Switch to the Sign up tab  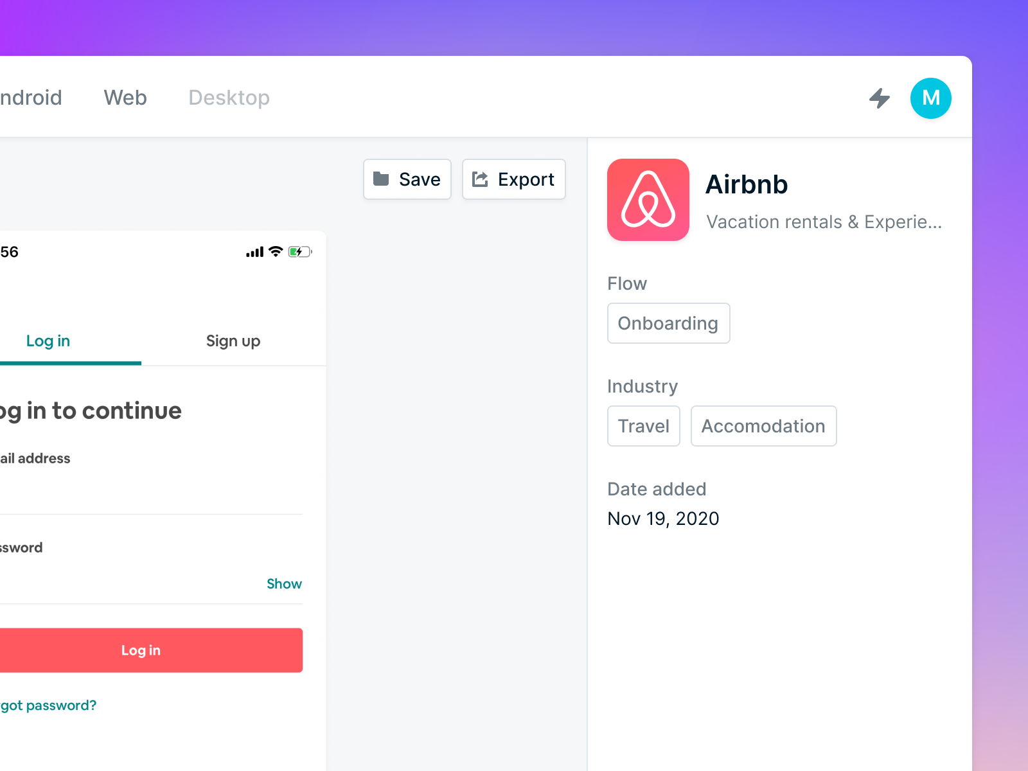pyautogui.click(x=233, y=341)
